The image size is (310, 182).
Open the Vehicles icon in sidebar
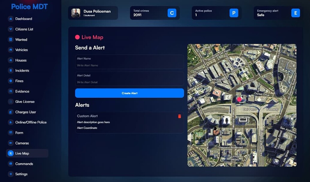tap(10, 50)
